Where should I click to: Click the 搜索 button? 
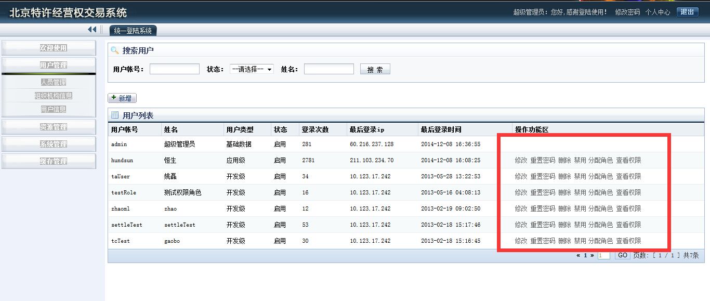(x=375, y=69)
